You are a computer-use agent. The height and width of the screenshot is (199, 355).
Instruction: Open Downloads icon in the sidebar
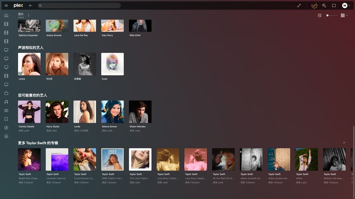(6, 136)
